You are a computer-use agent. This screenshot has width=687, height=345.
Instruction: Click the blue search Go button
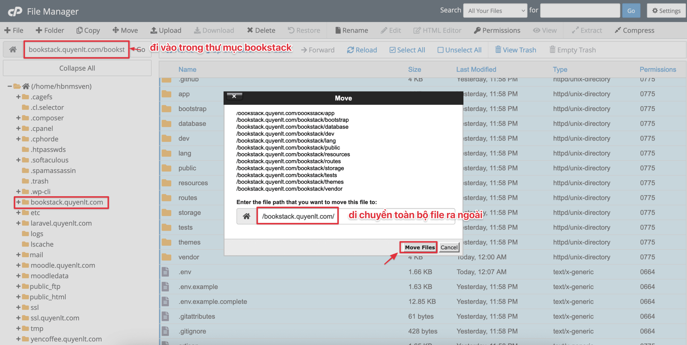(x=631, y=11)
